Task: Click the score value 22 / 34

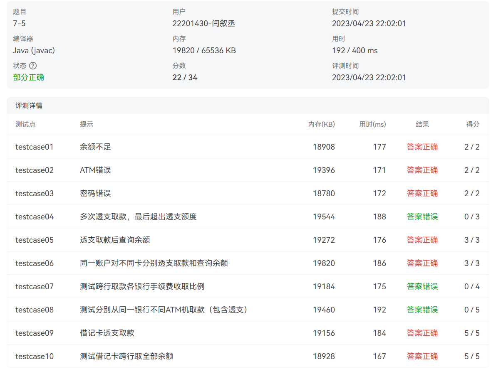Action: [185, 77]
